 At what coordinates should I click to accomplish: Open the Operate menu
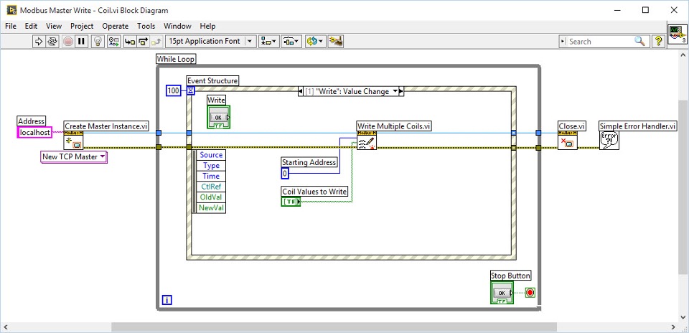[115, 26]
